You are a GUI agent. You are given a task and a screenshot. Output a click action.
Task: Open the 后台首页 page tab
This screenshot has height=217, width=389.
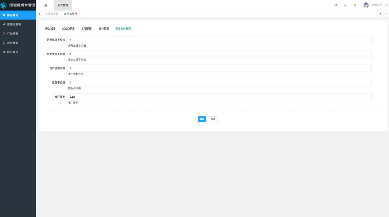53,14
